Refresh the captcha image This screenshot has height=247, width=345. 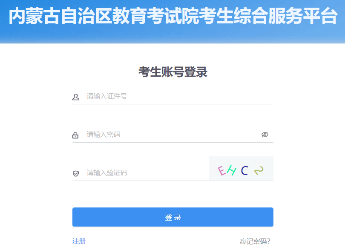(241, 169)
